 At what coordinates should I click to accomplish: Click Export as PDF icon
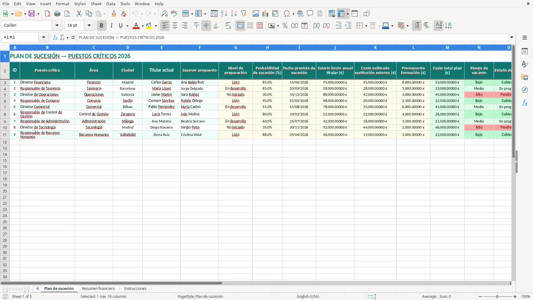(x=48, y=14)
